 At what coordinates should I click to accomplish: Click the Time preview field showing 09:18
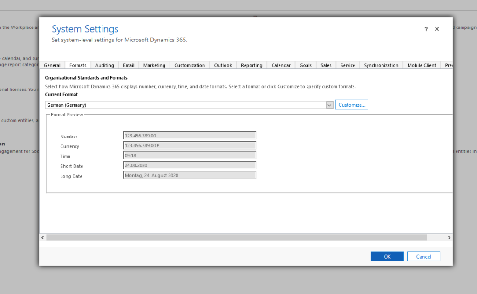point(190,155)
